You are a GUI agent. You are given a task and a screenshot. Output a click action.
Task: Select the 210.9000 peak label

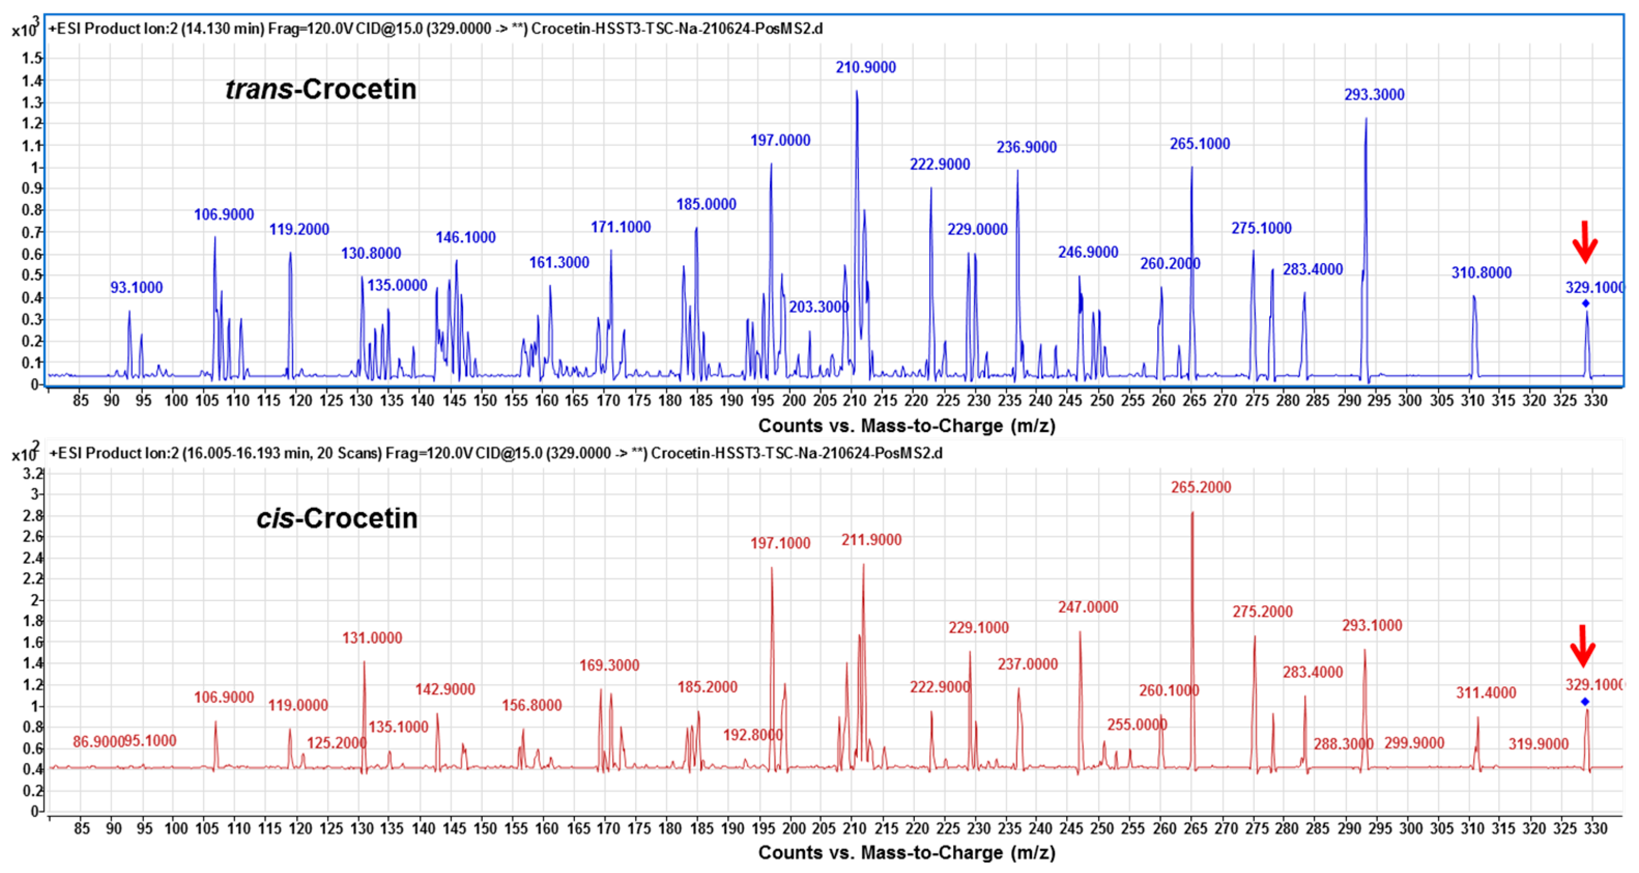[x=865, y=67]
